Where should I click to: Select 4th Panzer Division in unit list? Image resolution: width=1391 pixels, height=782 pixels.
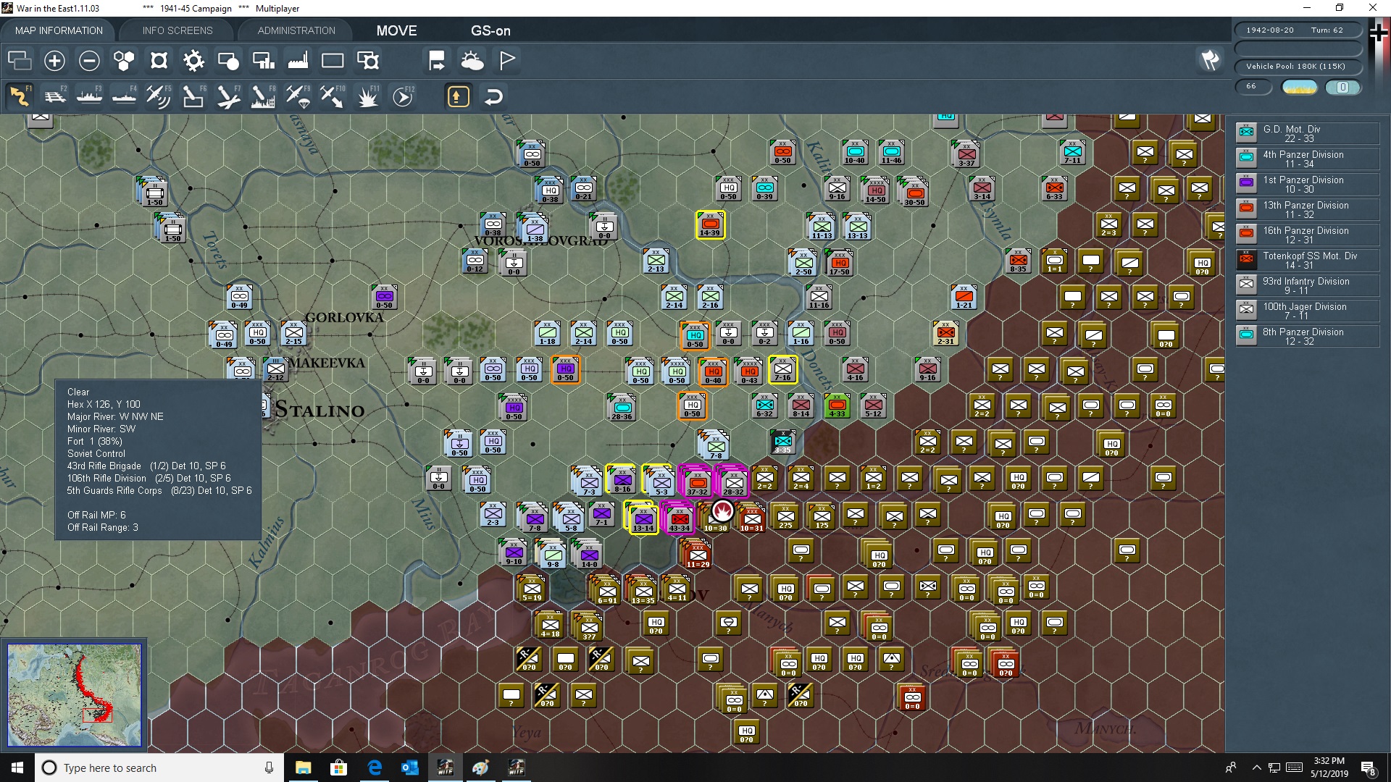pos(1307,159)
